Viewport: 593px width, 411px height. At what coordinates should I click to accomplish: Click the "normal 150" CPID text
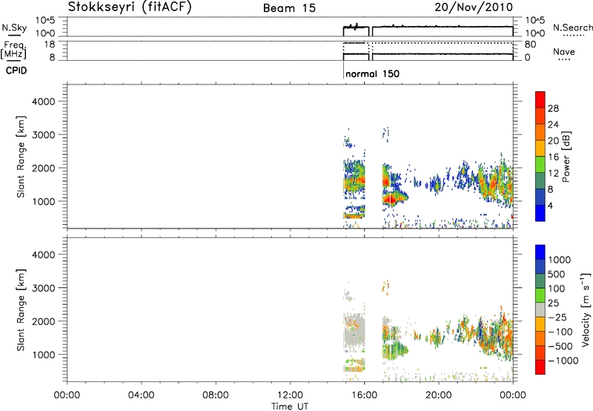click(x=373, y=73)
